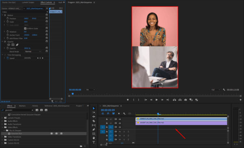The width and height of the screenshot is (244, 148).
Task: Add a marker from the timeline header
Action: pyautogui.click(x=119, y=114)
